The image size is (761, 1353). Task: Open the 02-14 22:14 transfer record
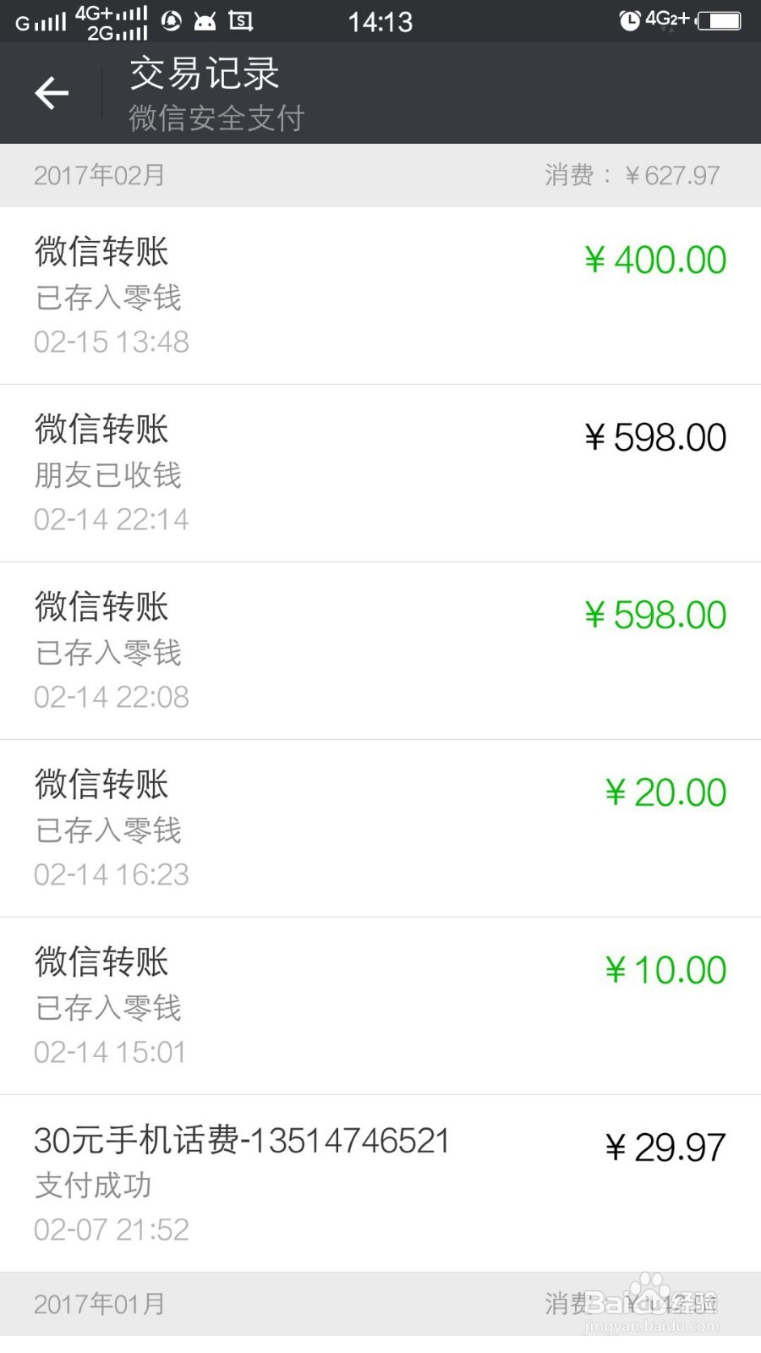coord(380,474)
